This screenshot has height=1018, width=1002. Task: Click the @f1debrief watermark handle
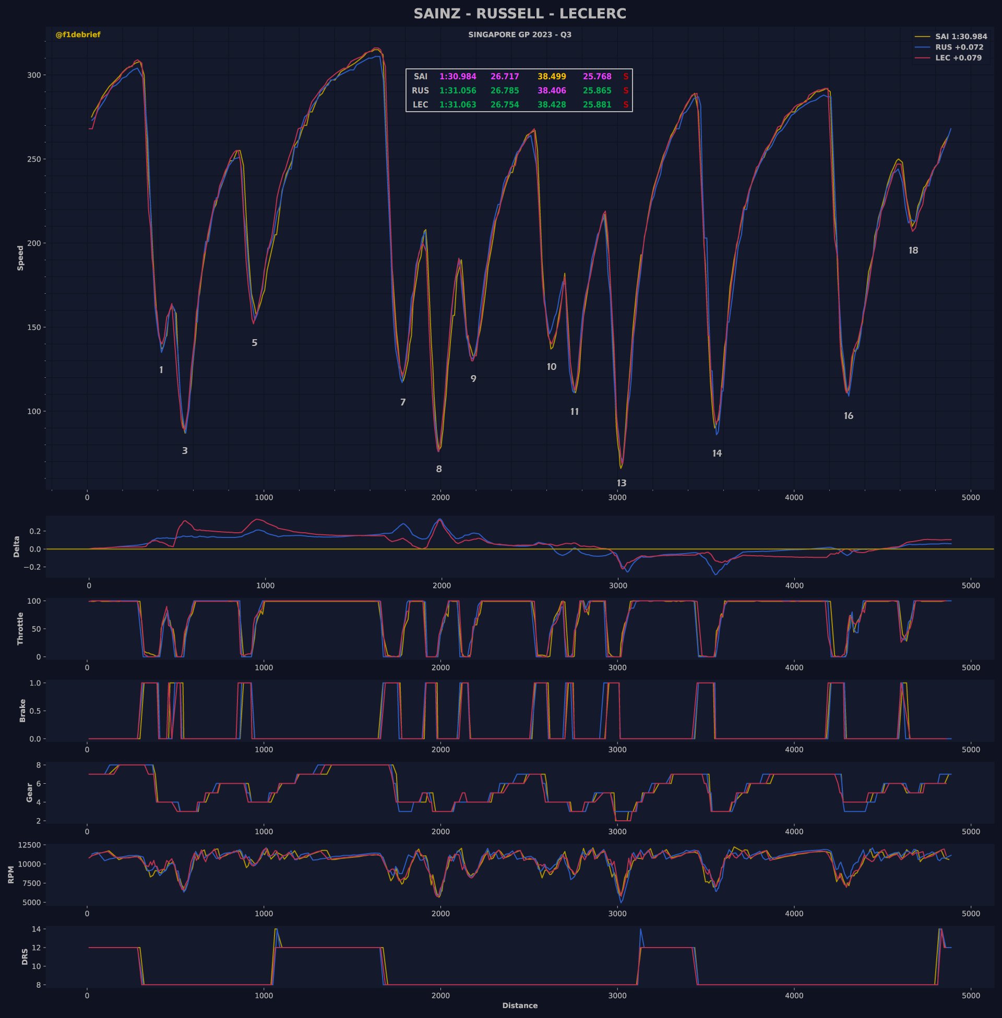78,35
